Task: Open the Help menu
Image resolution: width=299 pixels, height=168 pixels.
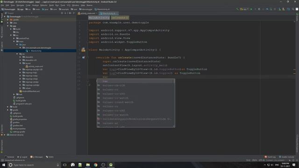Action: coord(83,5)
